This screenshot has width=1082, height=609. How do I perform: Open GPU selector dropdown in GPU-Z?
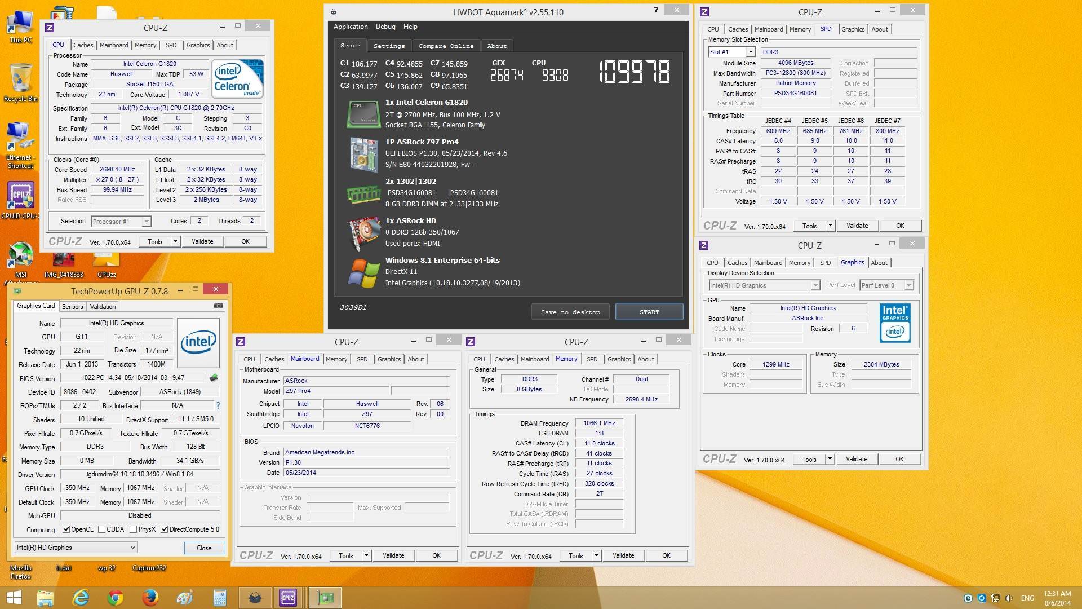tap(76, 548)
